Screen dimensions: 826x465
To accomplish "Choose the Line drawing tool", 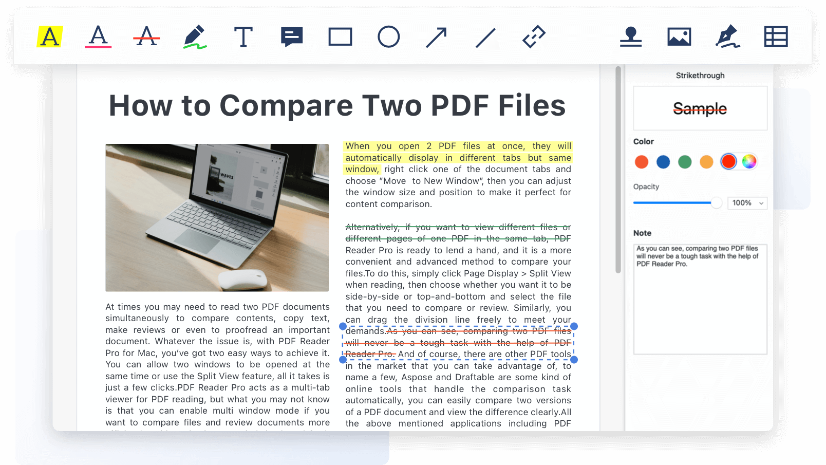I will coord(485,37).
